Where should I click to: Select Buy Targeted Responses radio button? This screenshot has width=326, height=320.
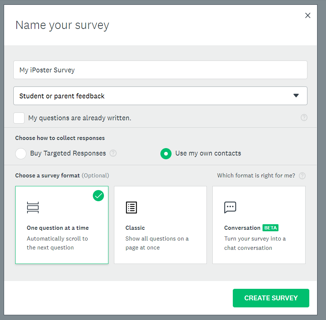21,154
